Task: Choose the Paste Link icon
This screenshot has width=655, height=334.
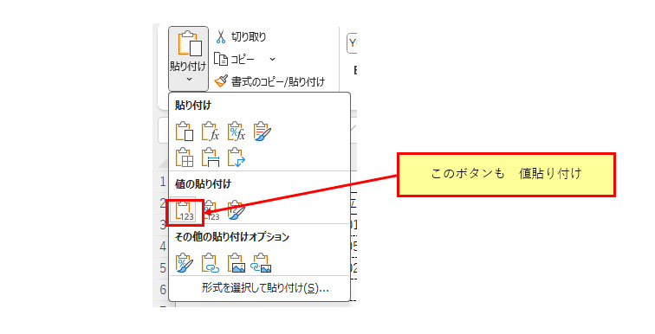Action: click(x=211, y=264)
